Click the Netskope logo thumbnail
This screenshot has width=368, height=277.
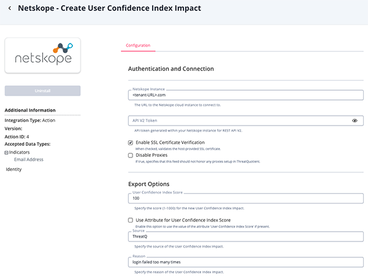tap(43, 55)
